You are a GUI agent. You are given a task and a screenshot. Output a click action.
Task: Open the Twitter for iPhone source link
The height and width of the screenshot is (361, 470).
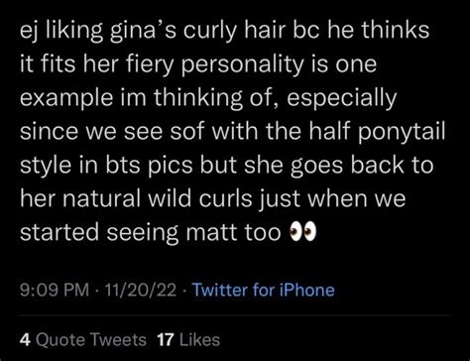[264, 290]
